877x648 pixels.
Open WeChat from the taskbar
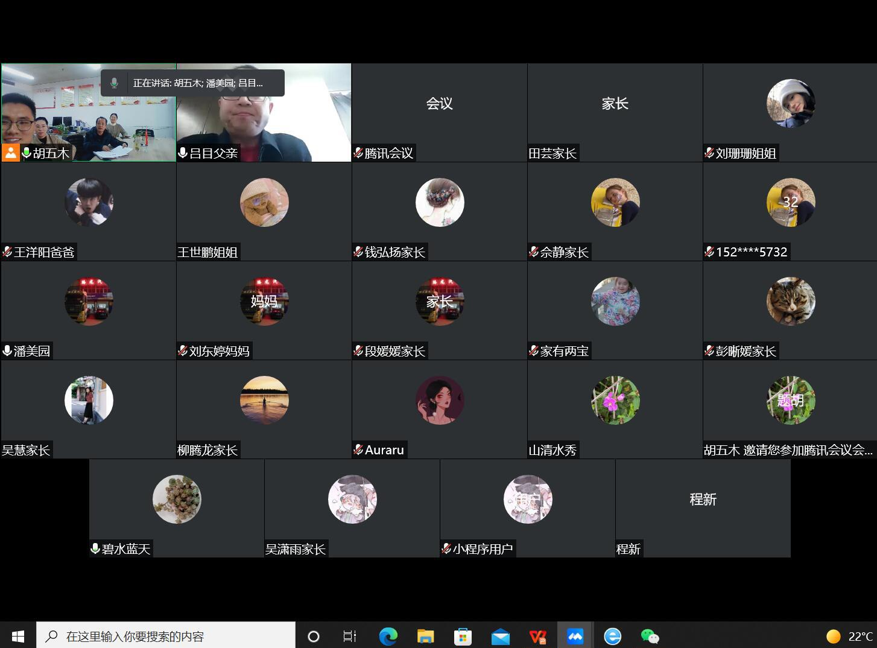point(650,636)
